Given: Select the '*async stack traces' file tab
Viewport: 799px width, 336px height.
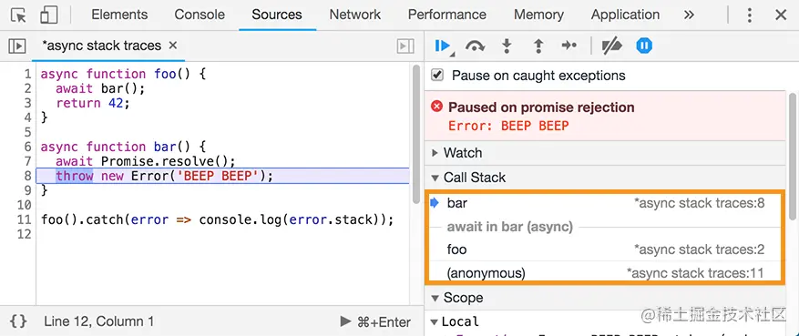Looking at the screenshot, I should (x=101, y=46).
